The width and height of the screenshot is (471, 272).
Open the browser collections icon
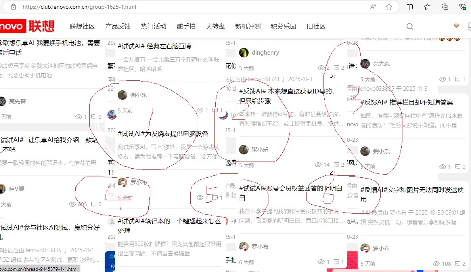click(x=445, y=7)
